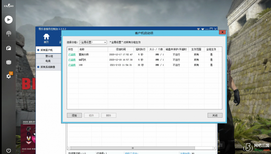The height and width of the screenshot is (154, 271).
Task: Close the 客户机启动项 dialog
Action: coord(223,32)
